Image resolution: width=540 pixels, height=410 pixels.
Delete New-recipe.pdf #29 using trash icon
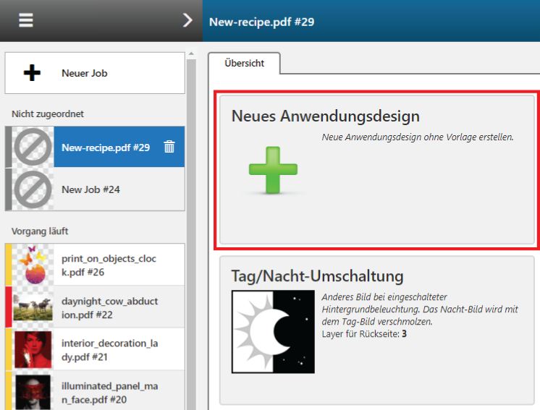(169, 147)
